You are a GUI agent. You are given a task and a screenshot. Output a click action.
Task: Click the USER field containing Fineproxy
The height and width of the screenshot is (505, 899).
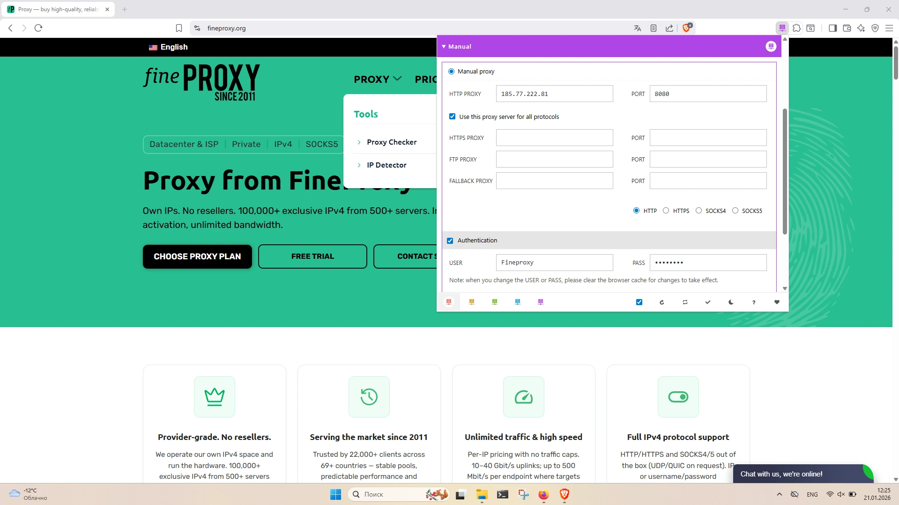(554, 263)
